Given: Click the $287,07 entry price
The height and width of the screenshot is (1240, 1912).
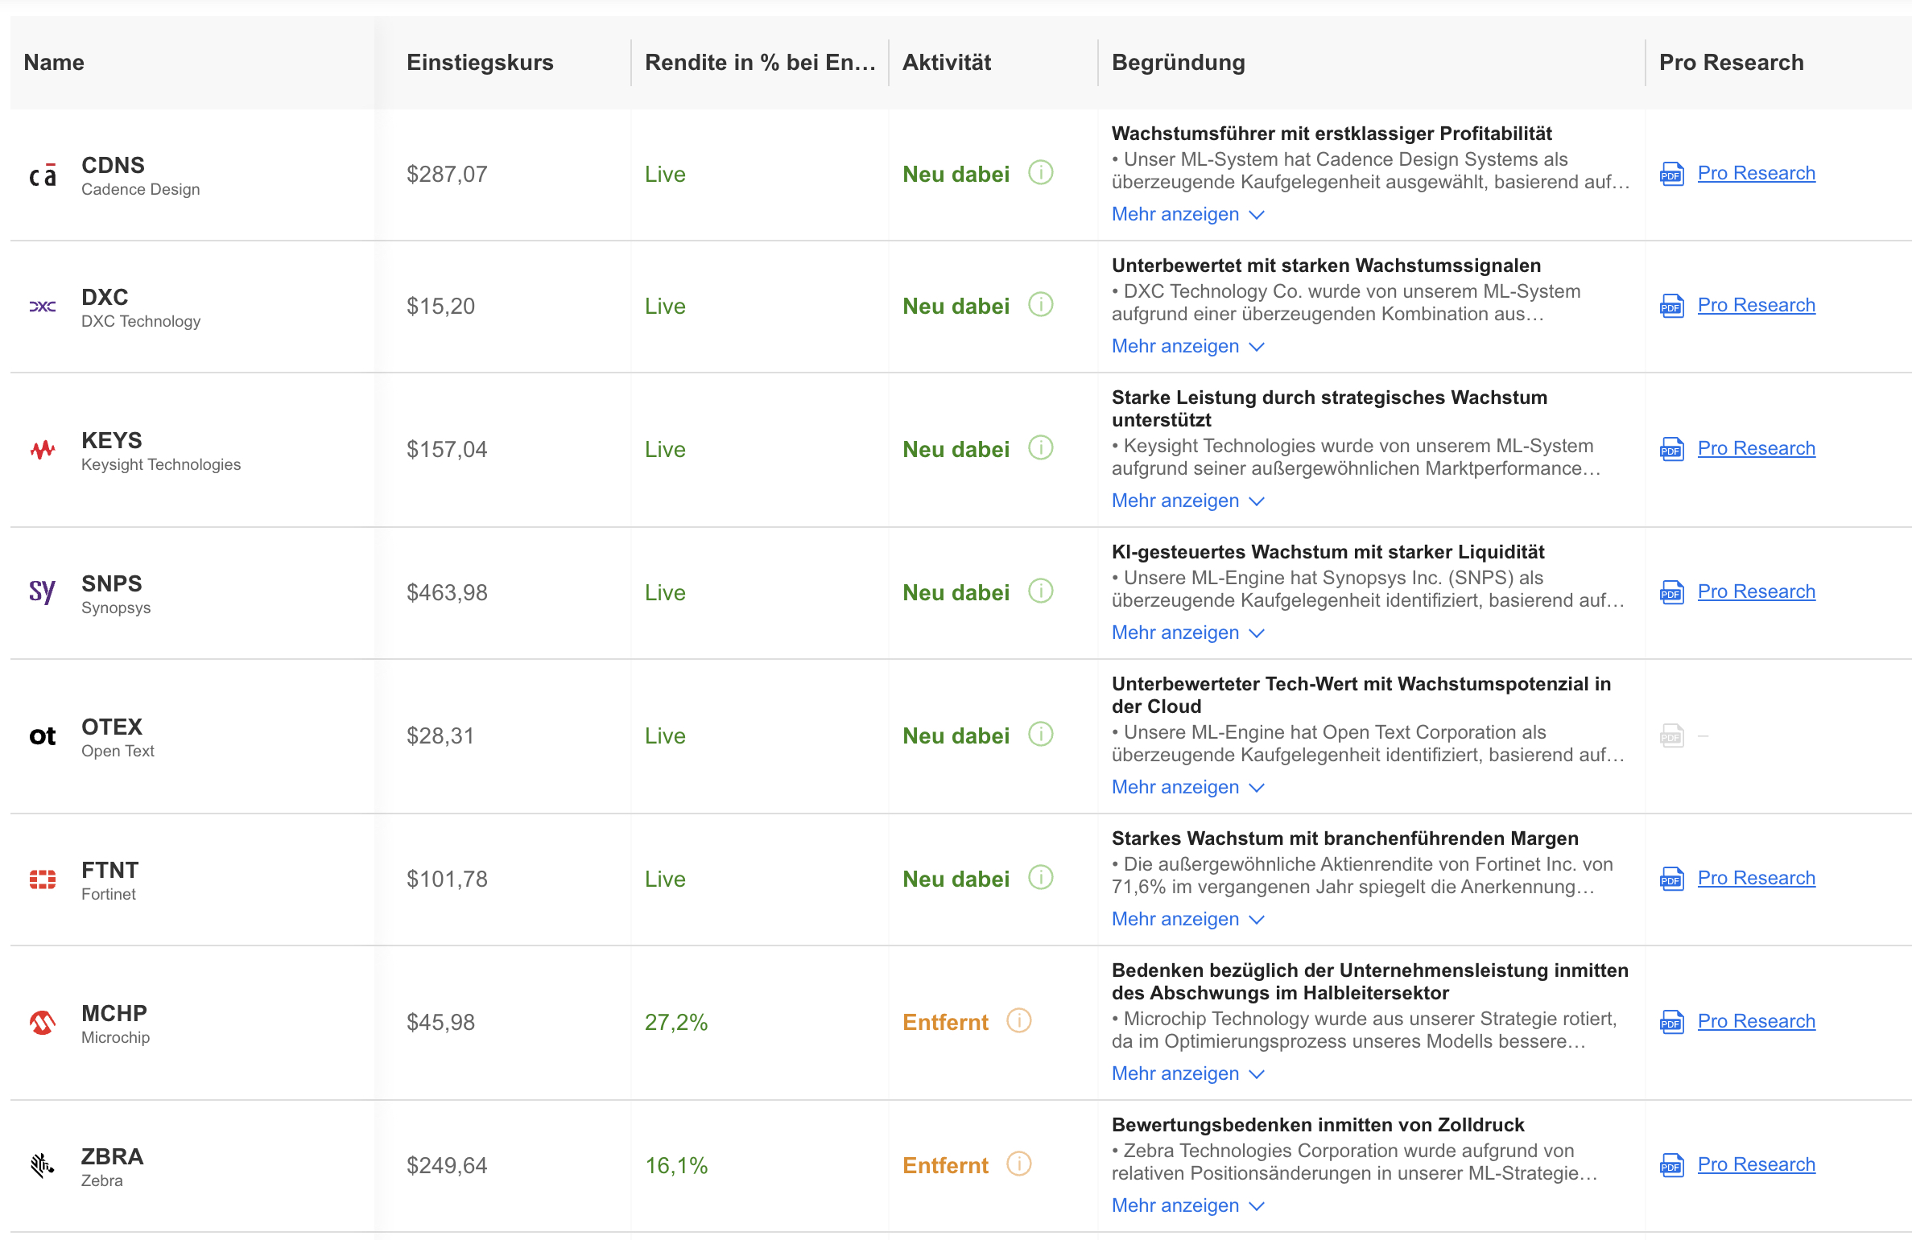Looking at the screenshot, I should click(x=447, y=174).
